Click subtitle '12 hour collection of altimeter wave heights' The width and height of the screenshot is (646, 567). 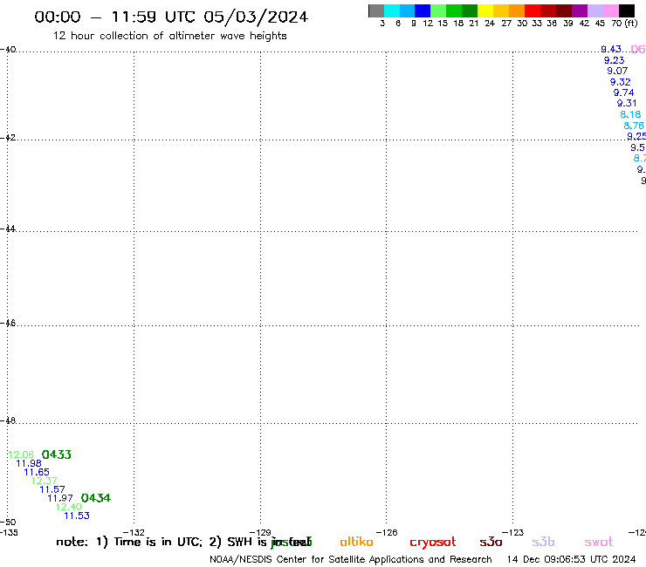pos(169,36)
